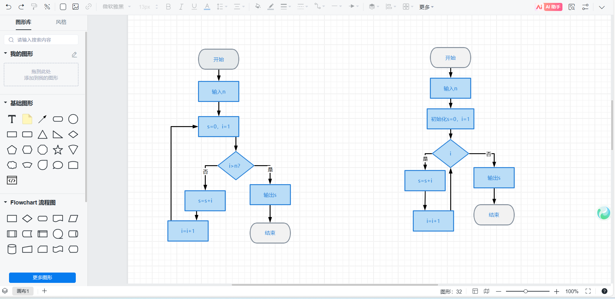Select the pentagon shape
615x299 pixels.
pos(12,150)
